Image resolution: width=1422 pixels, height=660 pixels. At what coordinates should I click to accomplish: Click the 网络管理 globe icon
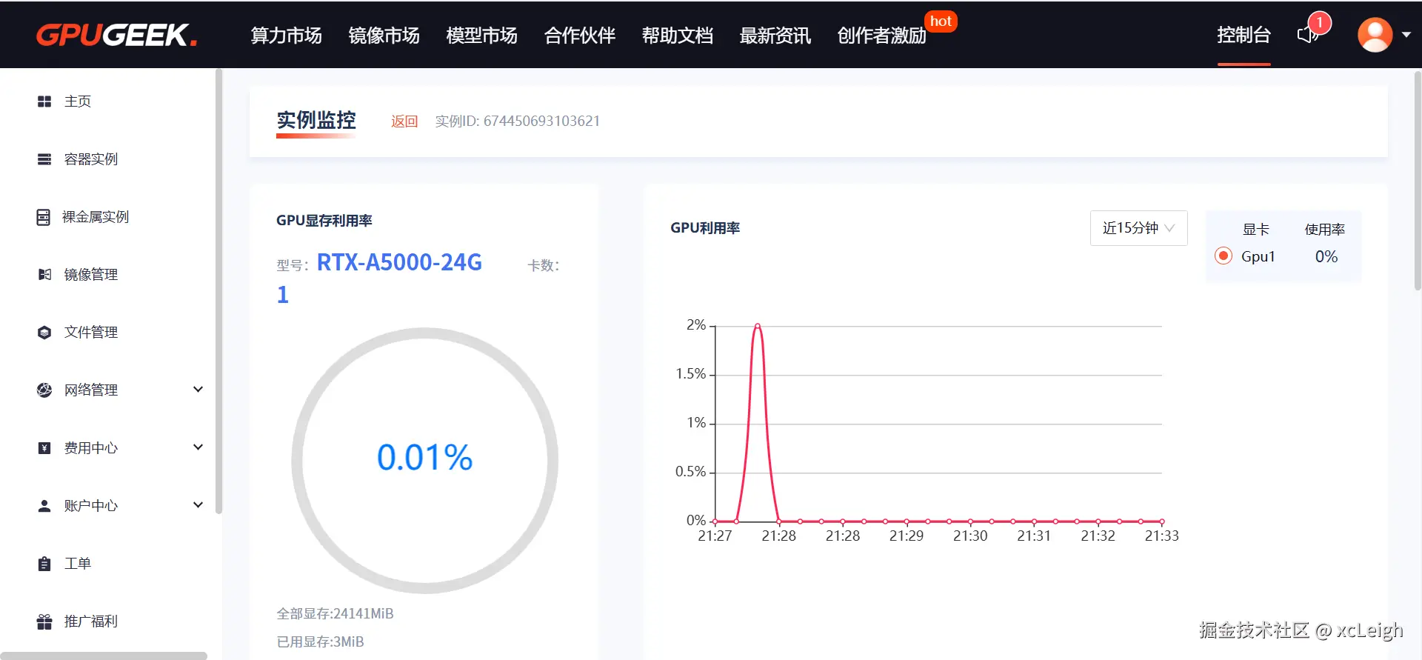(x=44, y=390)
